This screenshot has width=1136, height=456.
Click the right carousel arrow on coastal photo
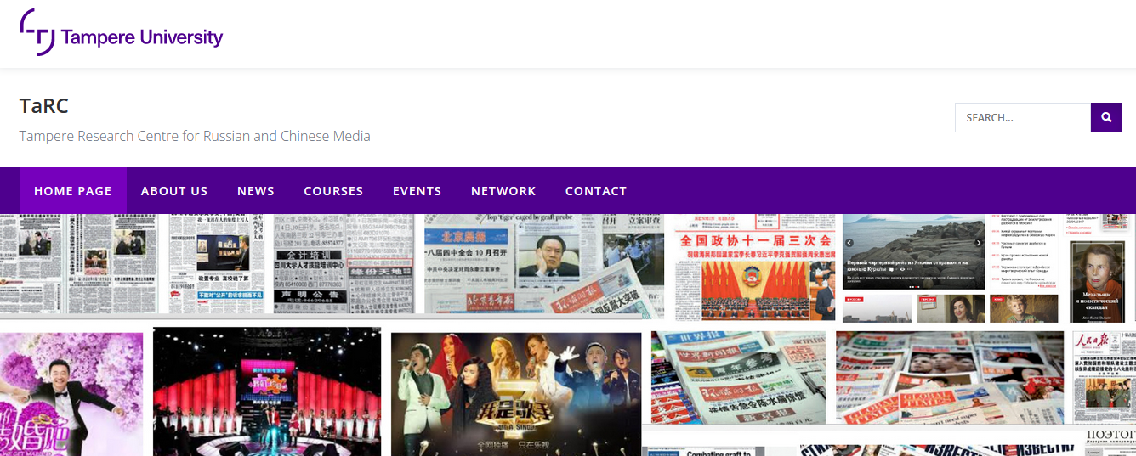pos(978,243)
